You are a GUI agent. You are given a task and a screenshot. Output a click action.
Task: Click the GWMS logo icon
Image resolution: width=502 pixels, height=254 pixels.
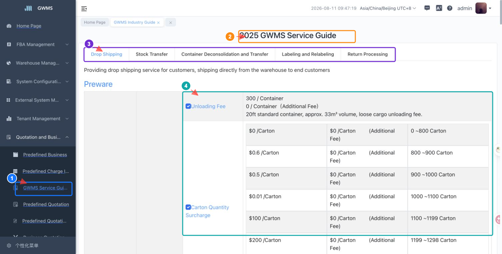click(28, 8)
